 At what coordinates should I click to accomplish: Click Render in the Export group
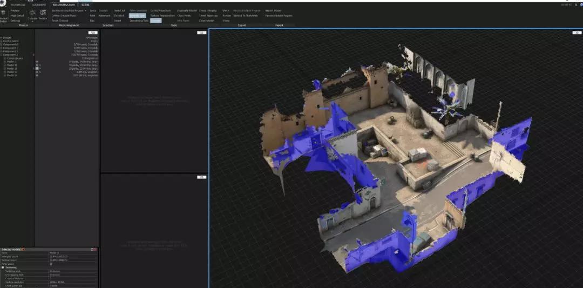[227, 16]
